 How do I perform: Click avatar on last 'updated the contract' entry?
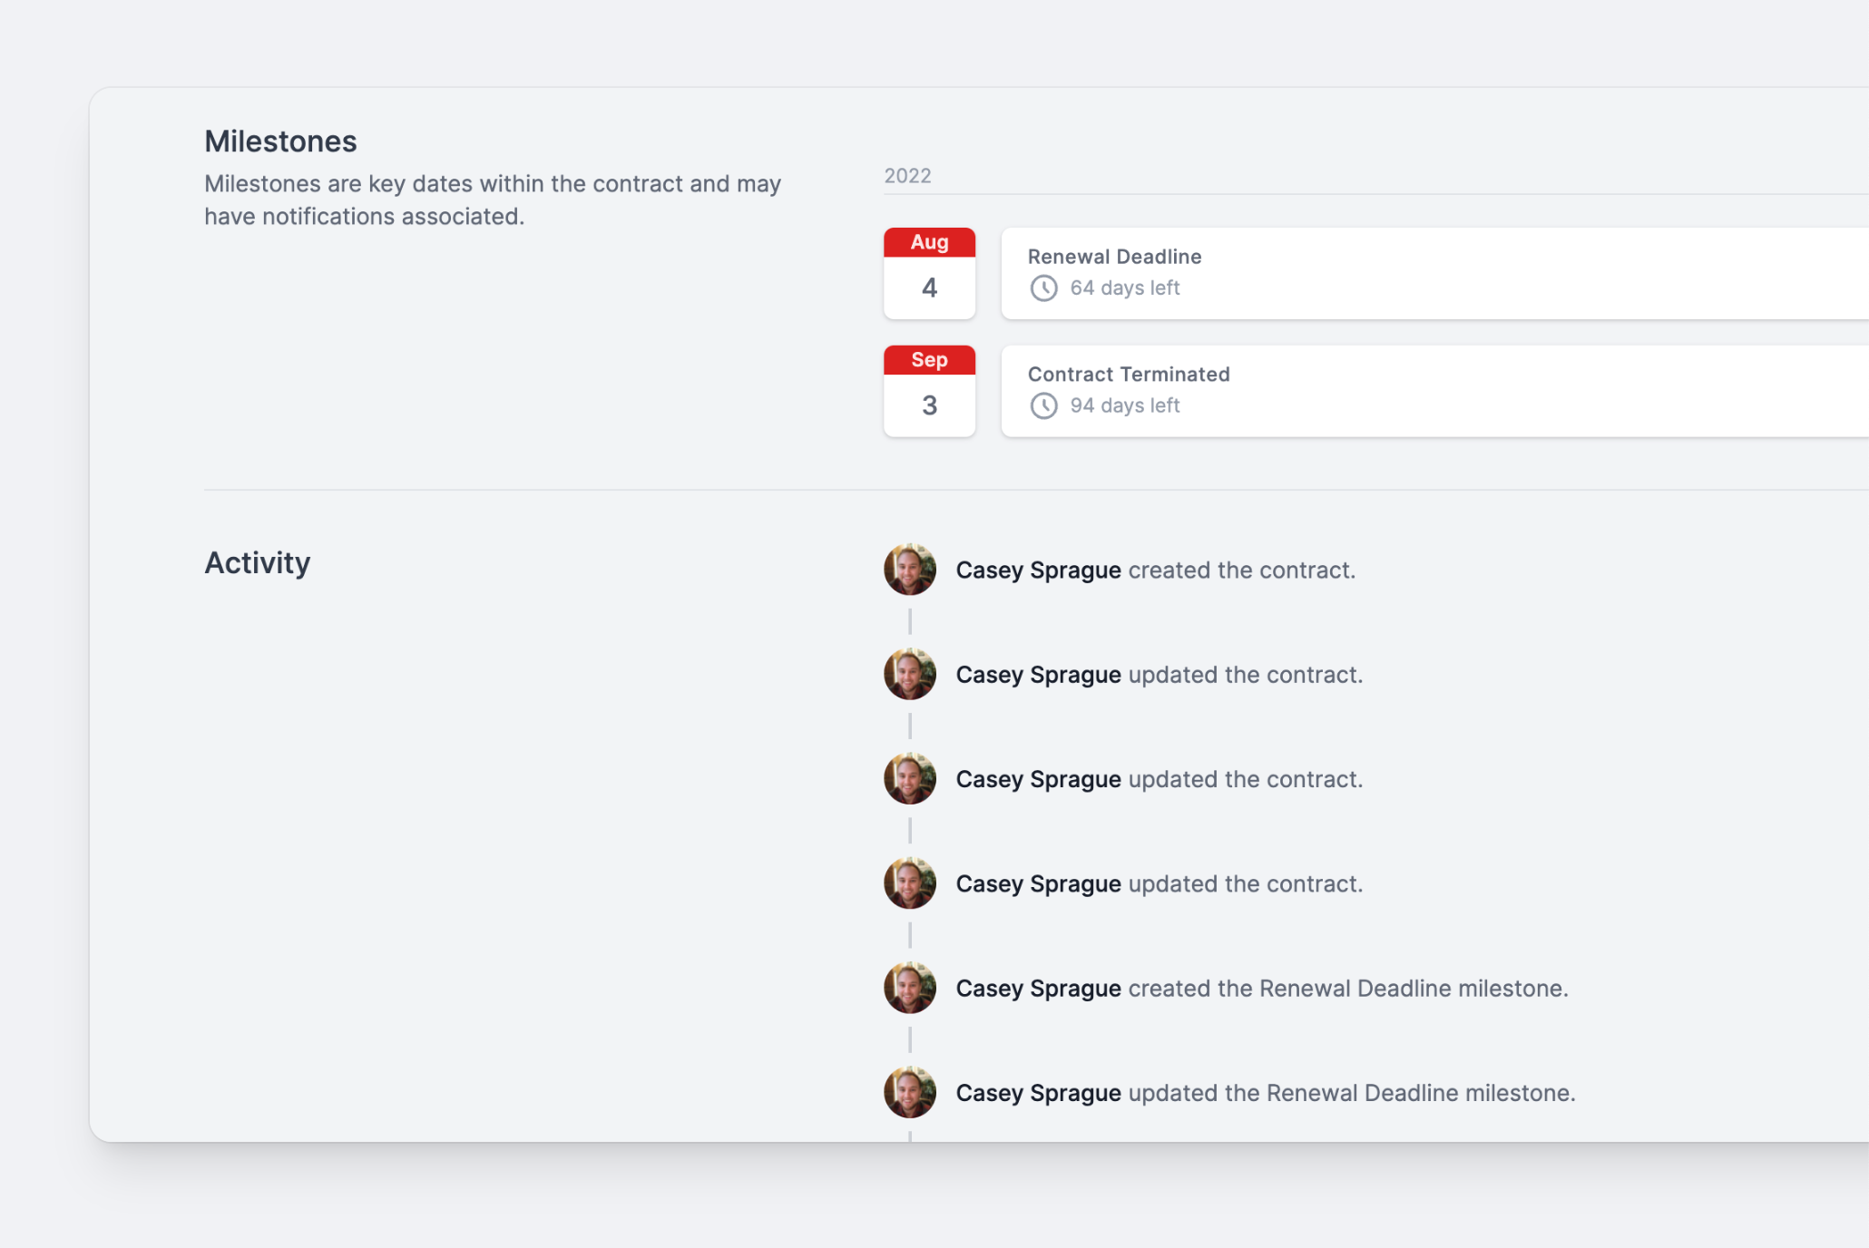coord(910,883)
